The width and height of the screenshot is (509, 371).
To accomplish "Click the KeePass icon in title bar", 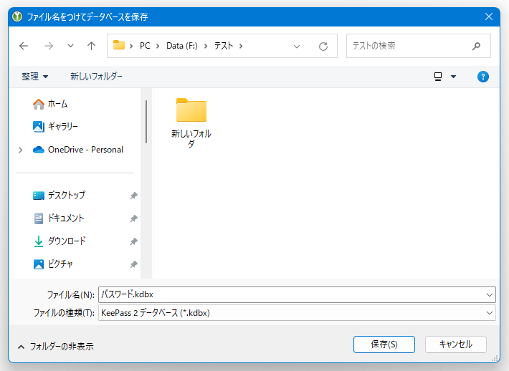I will click(17, 16).
